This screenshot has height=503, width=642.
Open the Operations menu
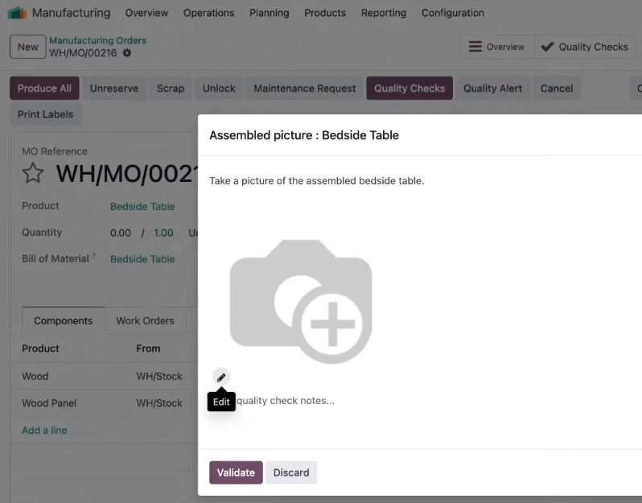tap(209, 13)
